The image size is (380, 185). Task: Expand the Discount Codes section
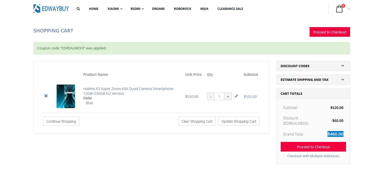[x=313, y=66]
